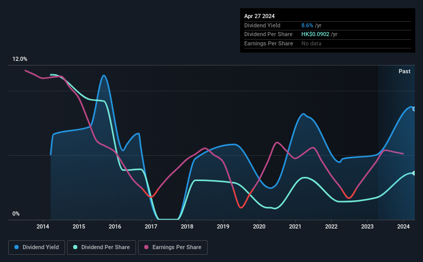This screenshot has width=423, height=262.
Task: Click the 2017 x-axis label
Action: tap(151, 226)
